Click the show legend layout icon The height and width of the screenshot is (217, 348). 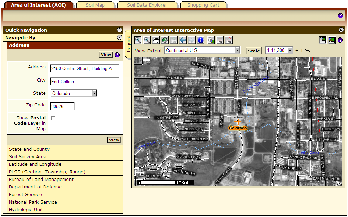click(323, 40)
